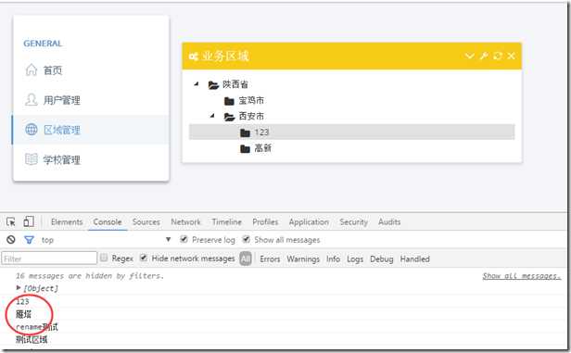The height and width of the screenshot is (353, 571).
Task: Click the inspect element cursor icon
Action: tap(11, 221)
